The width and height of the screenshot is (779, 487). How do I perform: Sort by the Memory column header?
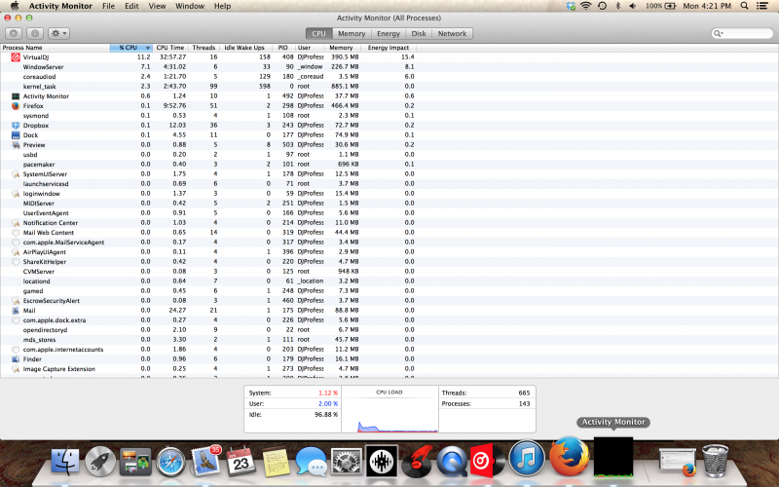[342, 48]
